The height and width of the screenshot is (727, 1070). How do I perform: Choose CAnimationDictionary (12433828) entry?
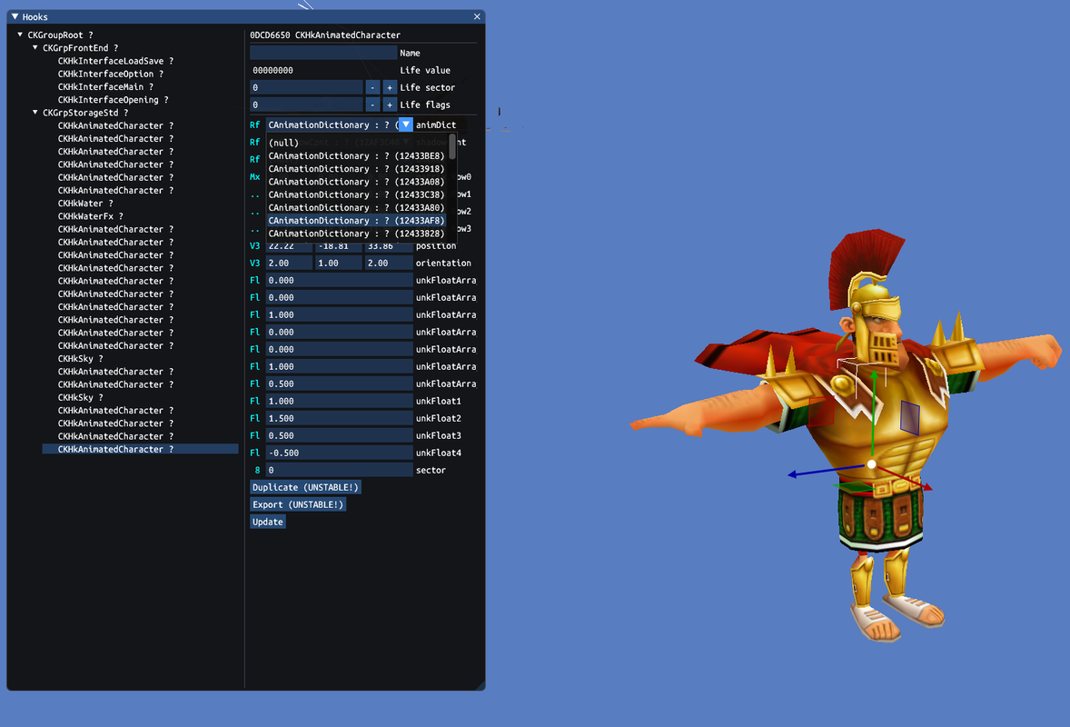[x=356, y=234]
